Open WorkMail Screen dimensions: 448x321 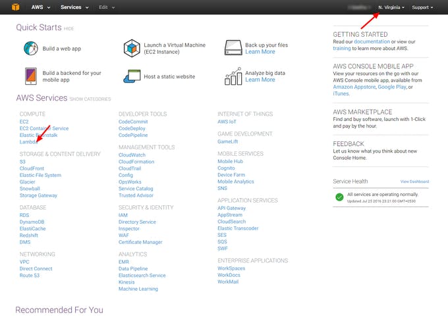coord(228,282)
